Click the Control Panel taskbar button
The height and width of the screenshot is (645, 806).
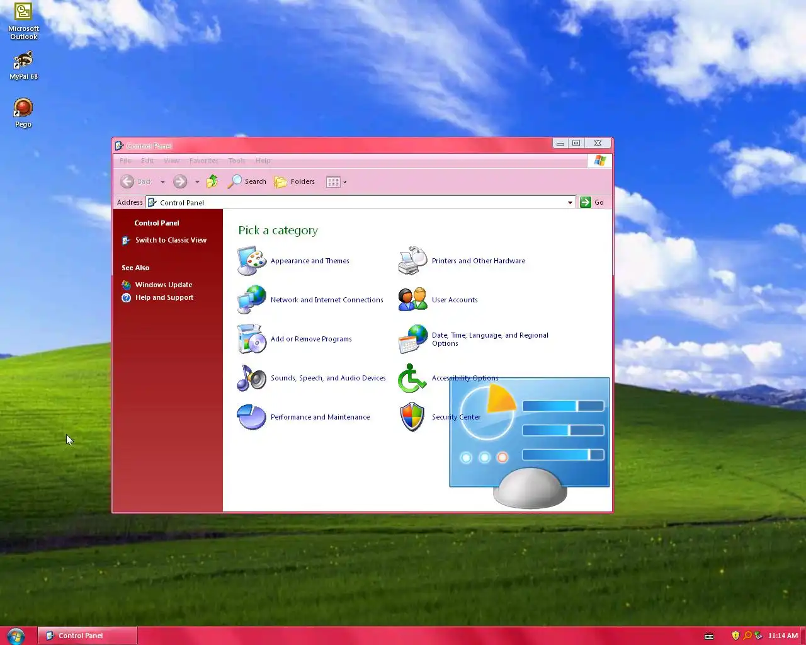click(x=88, y=636)
